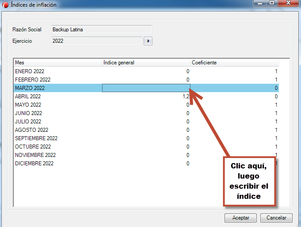The height and width of the screenshot is (227, 301).
Task: Click the Índice general value 1,2 for ABRIL
Action: [x=186, y=96]
